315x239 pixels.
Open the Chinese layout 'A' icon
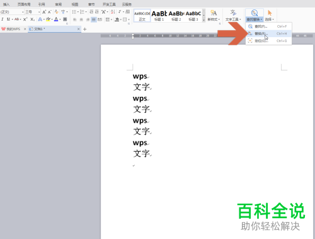coord(104,12)
